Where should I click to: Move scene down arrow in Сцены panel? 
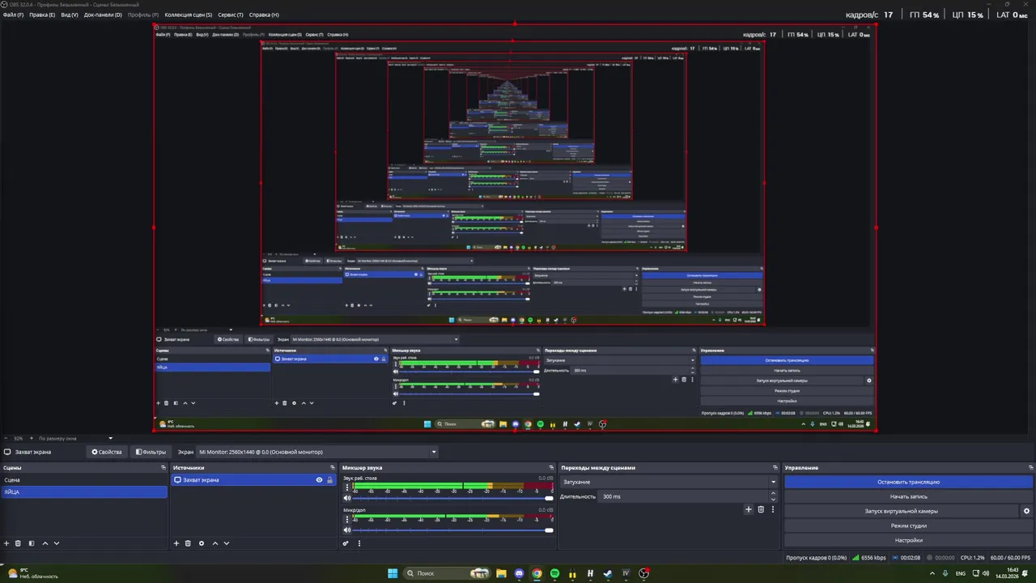point(57,543)
